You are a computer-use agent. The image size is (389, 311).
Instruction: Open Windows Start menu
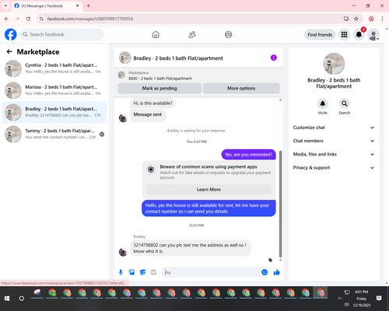(7, 299)
